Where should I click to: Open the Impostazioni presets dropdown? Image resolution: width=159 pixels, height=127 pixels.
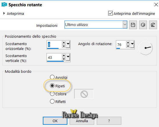click(x=125, y=25)
